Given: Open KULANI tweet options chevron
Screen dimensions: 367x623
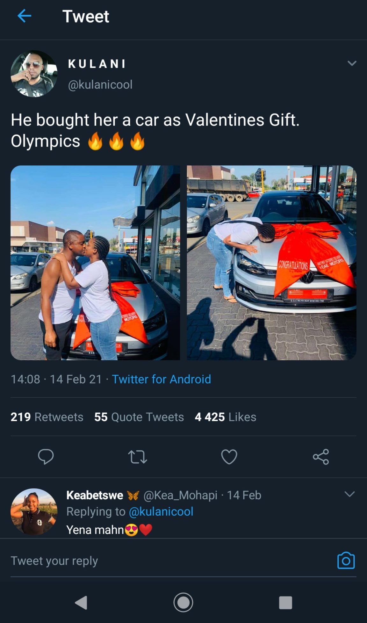Looking at the screenshot, I should pos(352,63).
